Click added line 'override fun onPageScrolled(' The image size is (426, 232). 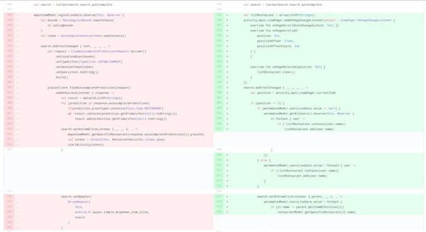pos(274,31)
